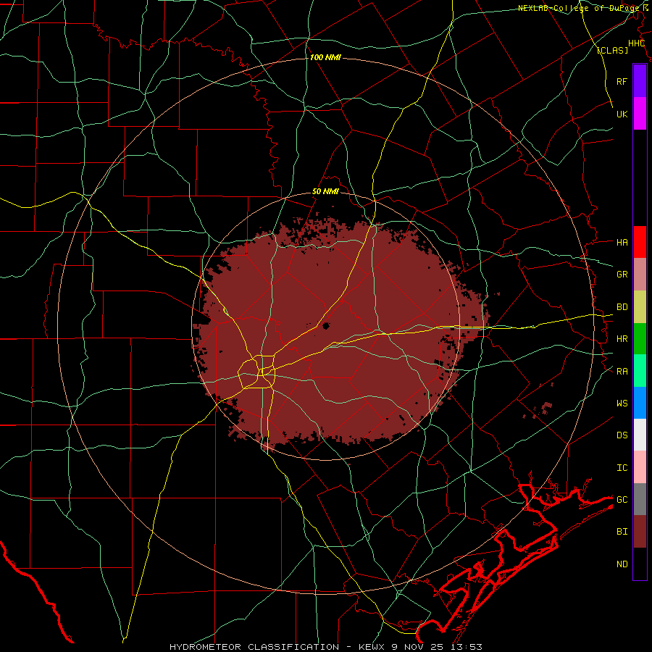Image resolution: width=652 pixels, height=652 pixels.
Task: Select the GR pink legend swatch
Action: pos(640,275)
